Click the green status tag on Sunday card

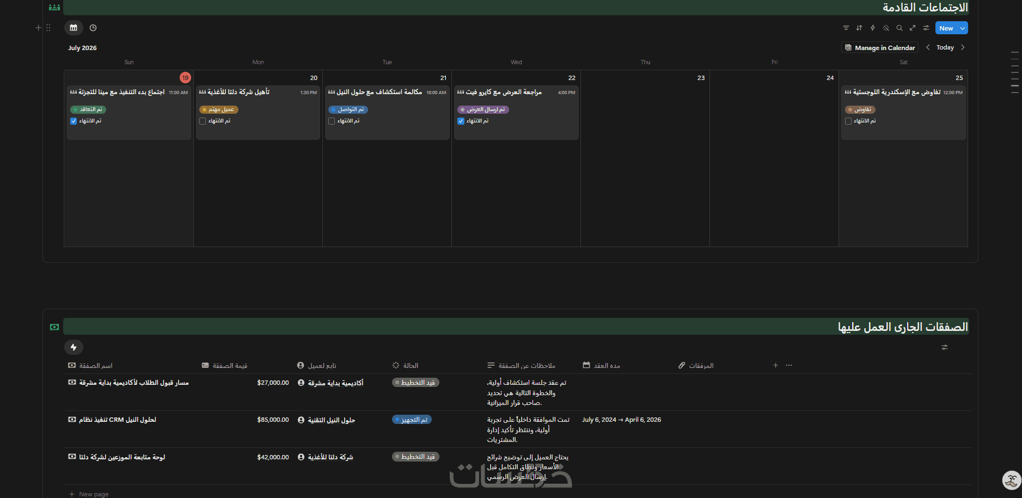(x=88, y=109)
